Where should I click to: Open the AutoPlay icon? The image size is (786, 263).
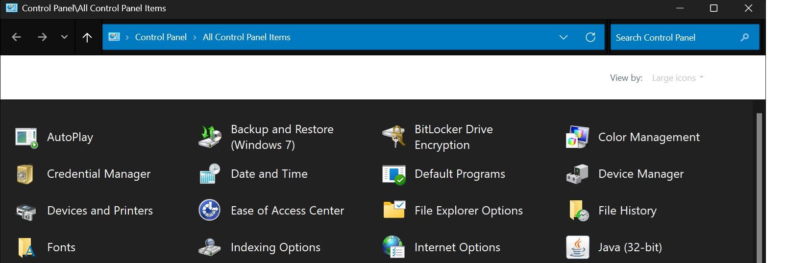pos(26,138)
